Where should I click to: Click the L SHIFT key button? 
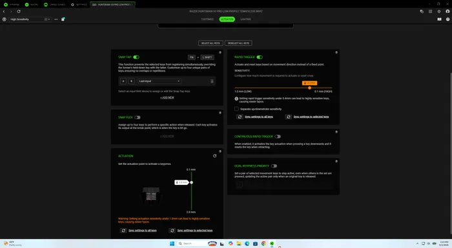click(x=207, y=57)
